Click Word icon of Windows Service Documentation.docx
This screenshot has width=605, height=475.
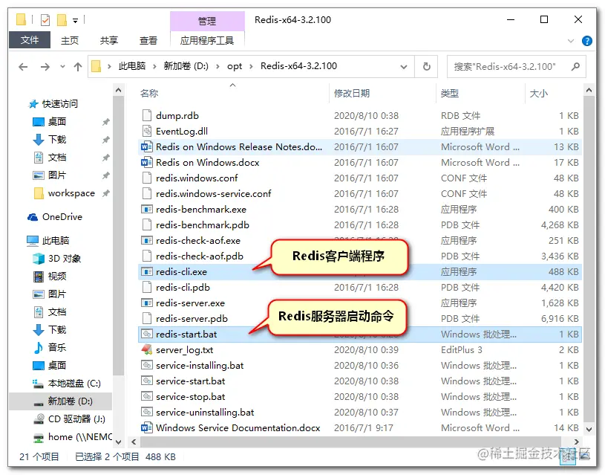(147, 427)
